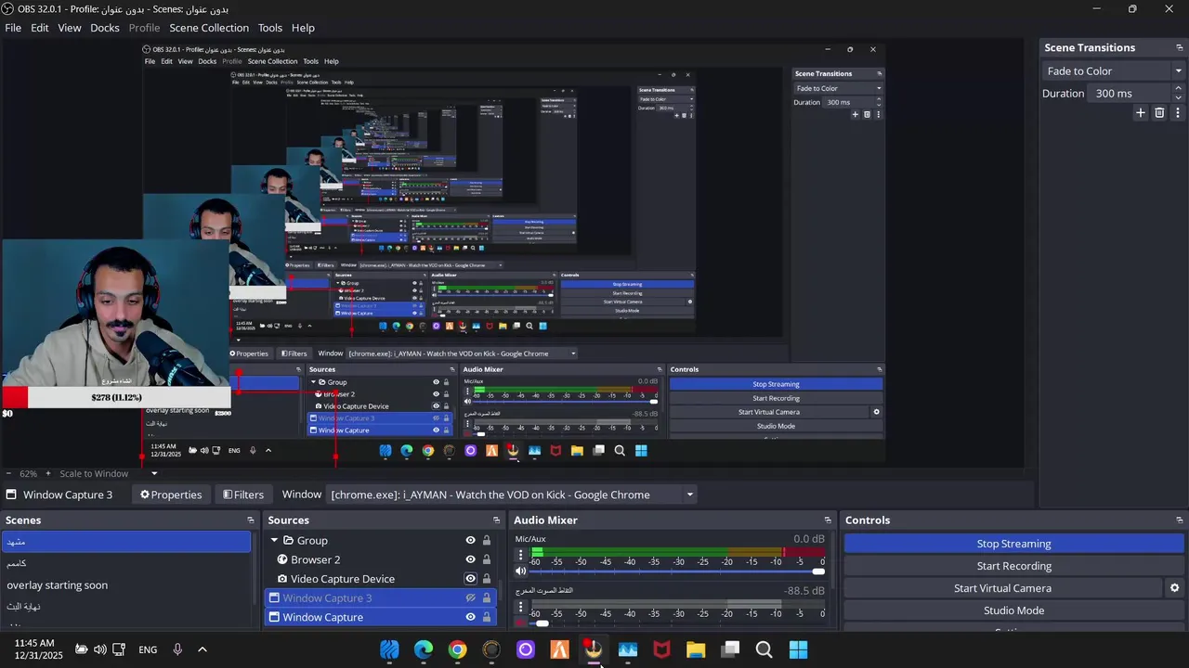Open taskbar Search
Image resolution: width=1189 pixels, height=668 pixels.
pyautogui.click(x=764, y=649)
